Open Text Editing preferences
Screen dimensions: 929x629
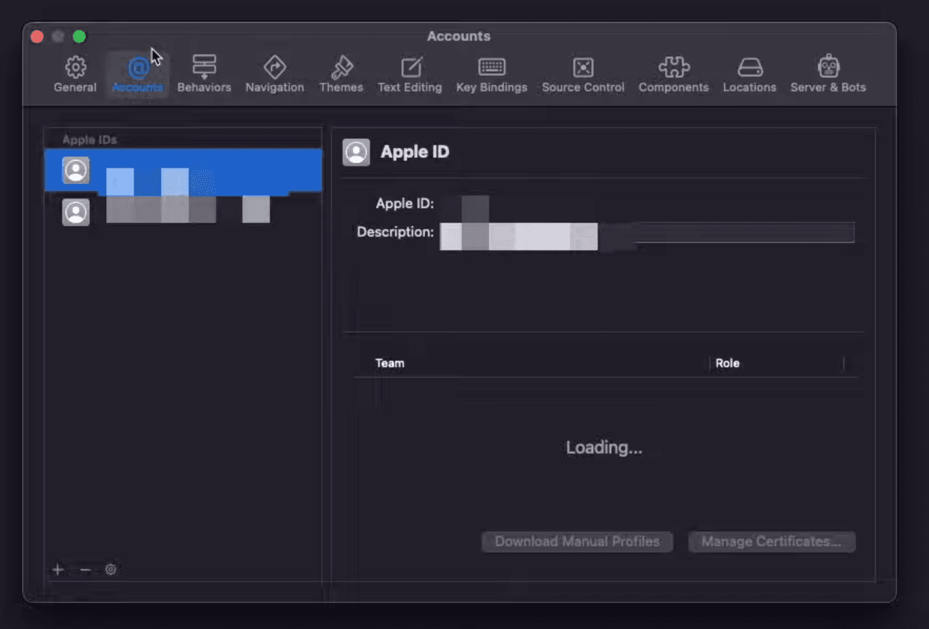click(x=410, y=73)
